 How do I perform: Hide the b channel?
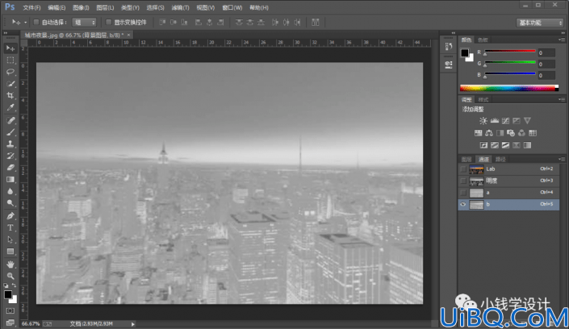463,204
